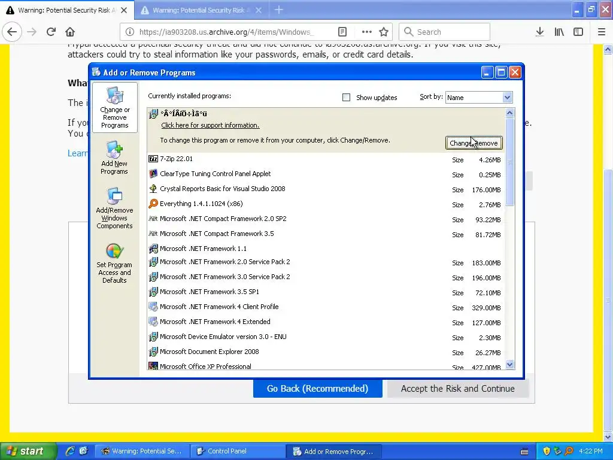Open Firefox hamburger menu

point(602,32)
